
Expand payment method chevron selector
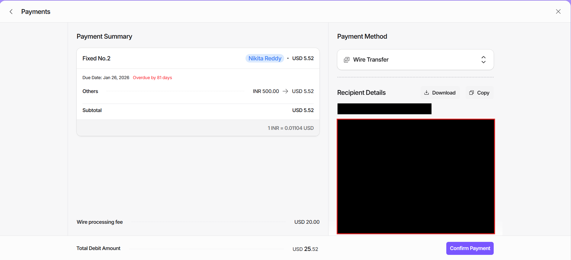click(483, 60)
